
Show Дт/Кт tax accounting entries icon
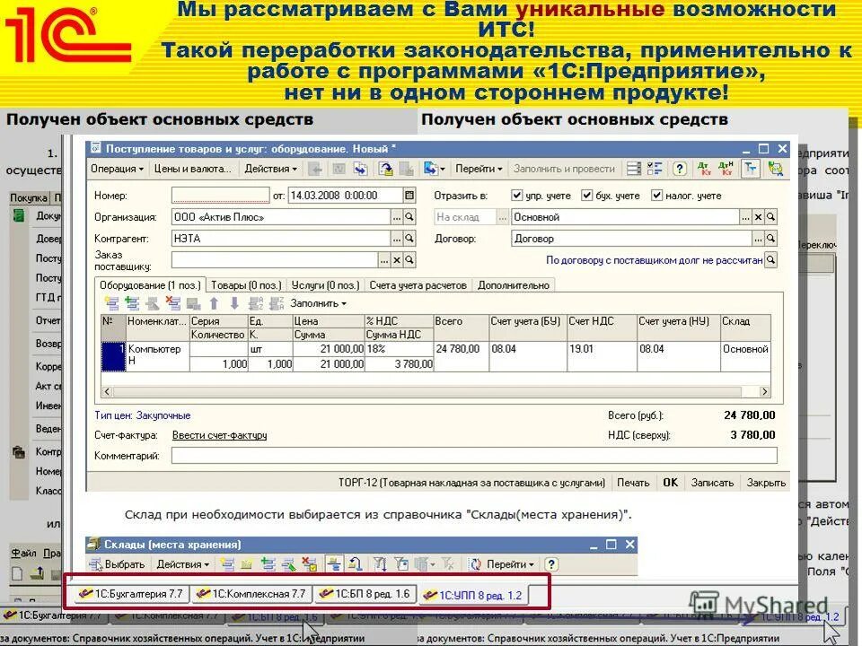(726, 170)
